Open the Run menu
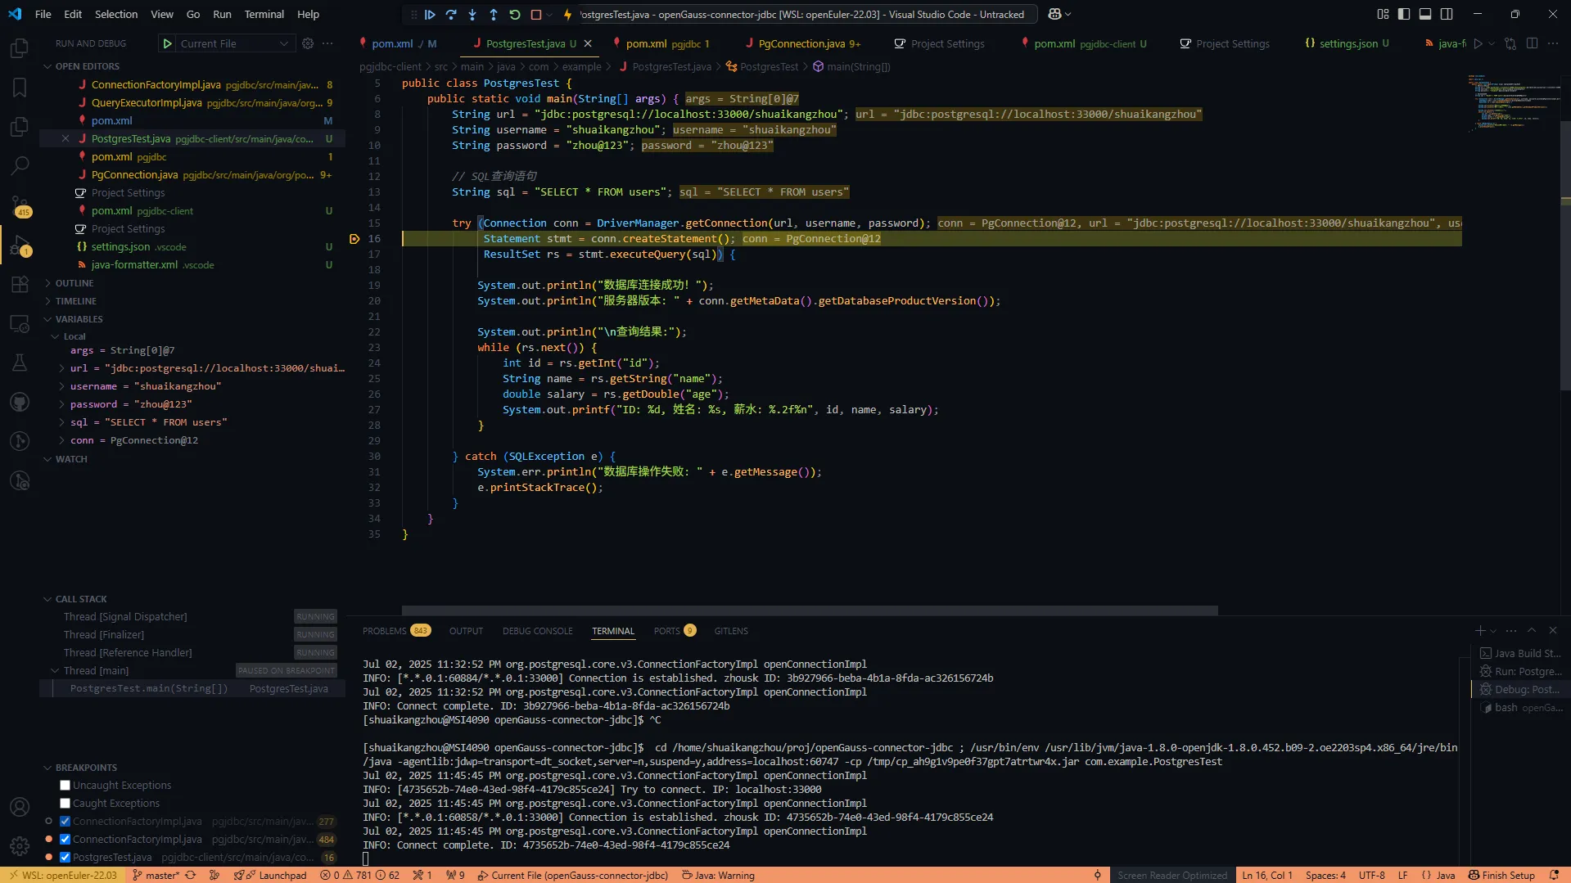This screenshot has height=883, width=1571. click(221, 14)
